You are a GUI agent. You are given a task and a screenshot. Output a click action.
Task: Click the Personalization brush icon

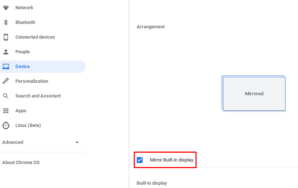(6, 81)
